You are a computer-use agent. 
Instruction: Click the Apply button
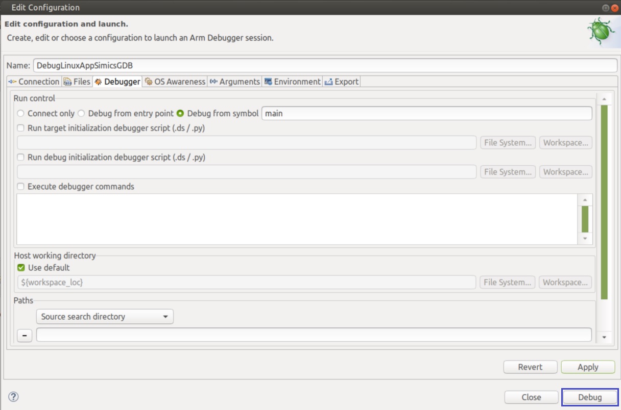(587, 367)
